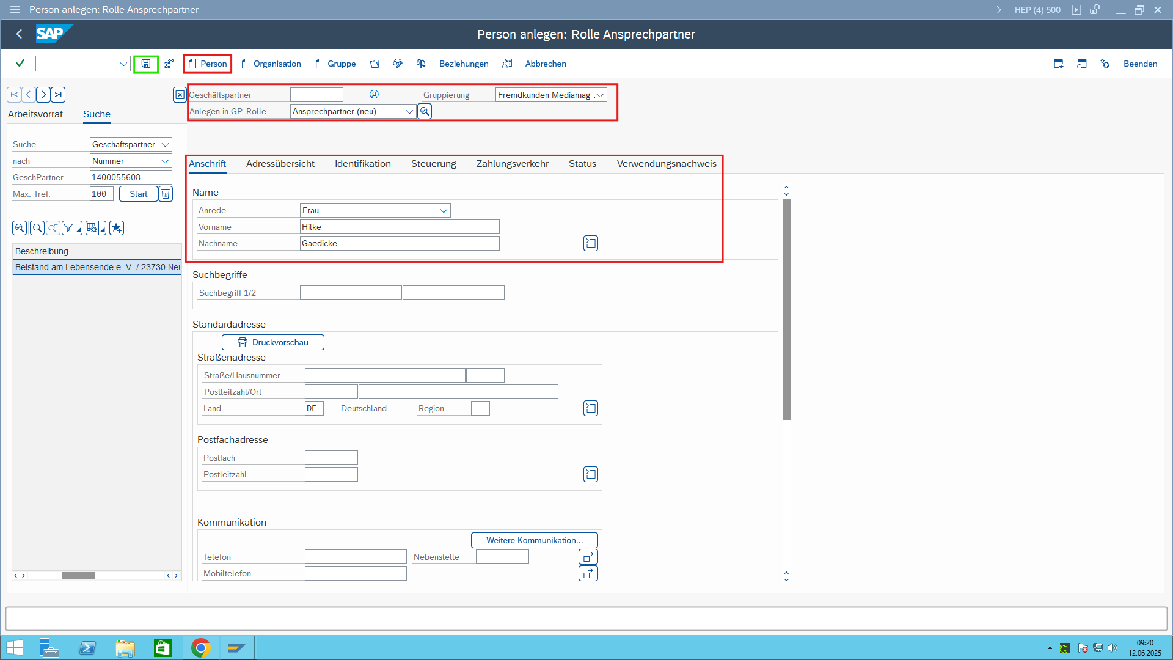
Task: Switch to the Identifikation tab
Action: (363, 164)
